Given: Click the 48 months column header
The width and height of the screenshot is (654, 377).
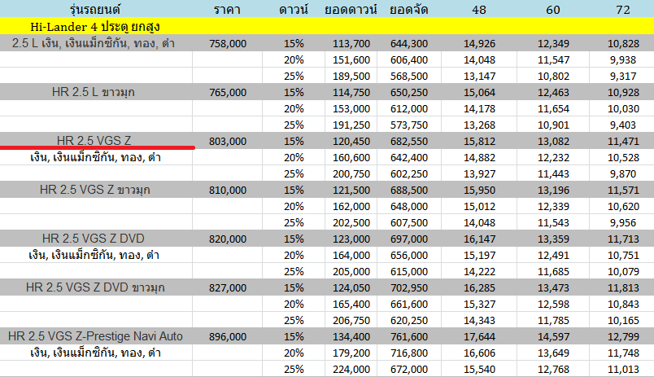Looking at the screenshot, I should coord(479,10).
